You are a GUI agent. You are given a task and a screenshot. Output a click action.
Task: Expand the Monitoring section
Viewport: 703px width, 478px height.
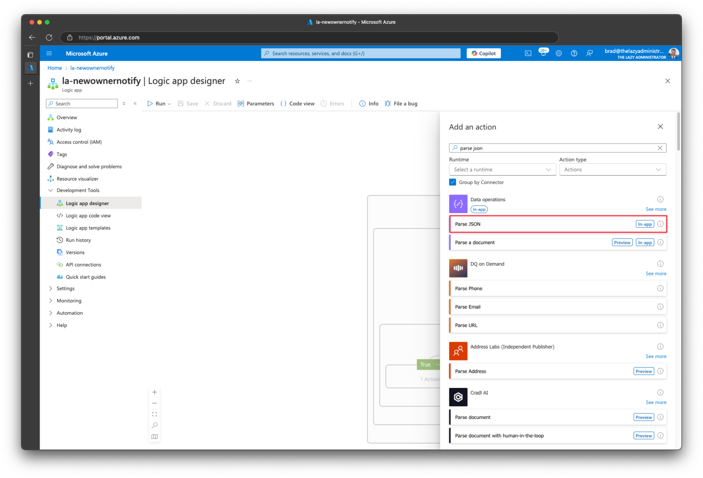pyautogui.click(x=50, y=301)
